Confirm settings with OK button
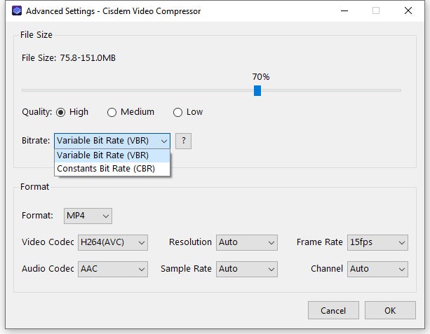The image size is (430, 334). [390, 310]
